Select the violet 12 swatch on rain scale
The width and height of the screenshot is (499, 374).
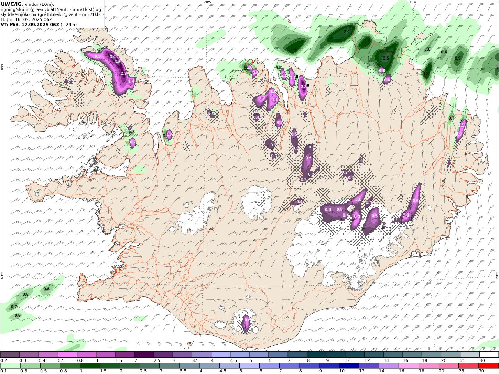tap(369, 366)
